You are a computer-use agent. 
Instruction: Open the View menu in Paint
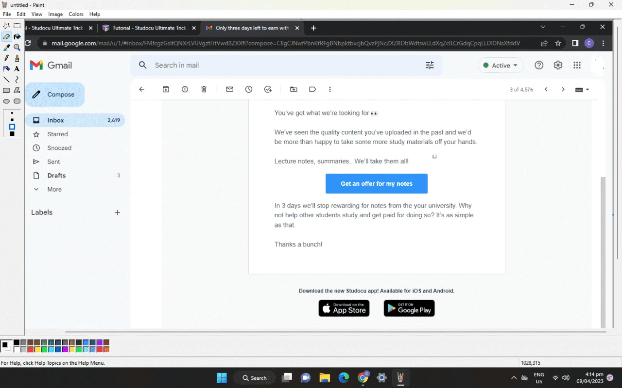(x=37, y=15)
